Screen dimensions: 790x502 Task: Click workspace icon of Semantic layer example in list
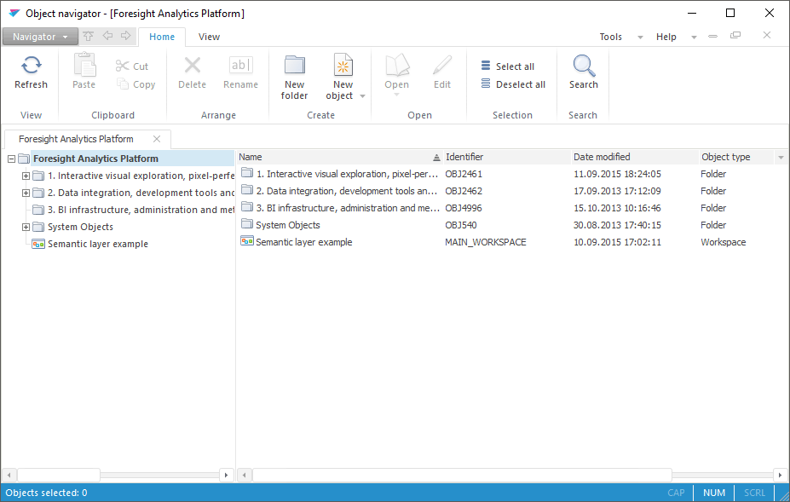coord(247,241)
